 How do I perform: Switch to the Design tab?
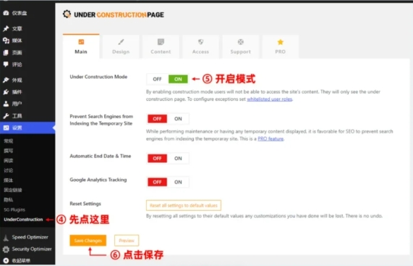(x=121, y=46)
